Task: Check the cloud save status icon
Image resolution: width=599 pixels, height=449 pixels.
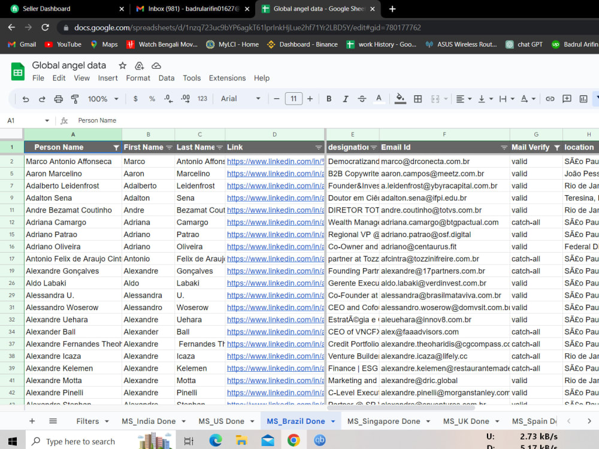Action: coord(156,66)
